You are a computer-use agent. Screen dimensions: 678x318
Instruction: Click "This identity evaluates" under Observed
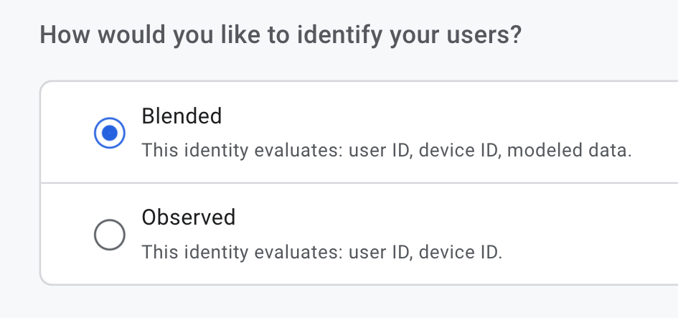pyautogui.click(x=242, y=253)
